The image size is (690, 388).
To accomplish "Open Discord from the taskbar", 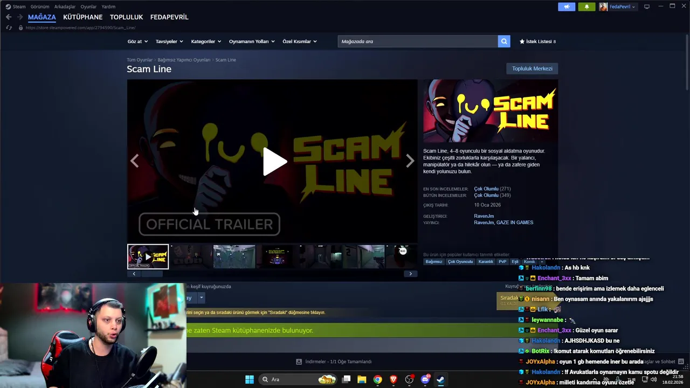I will (x=425, y=379).
